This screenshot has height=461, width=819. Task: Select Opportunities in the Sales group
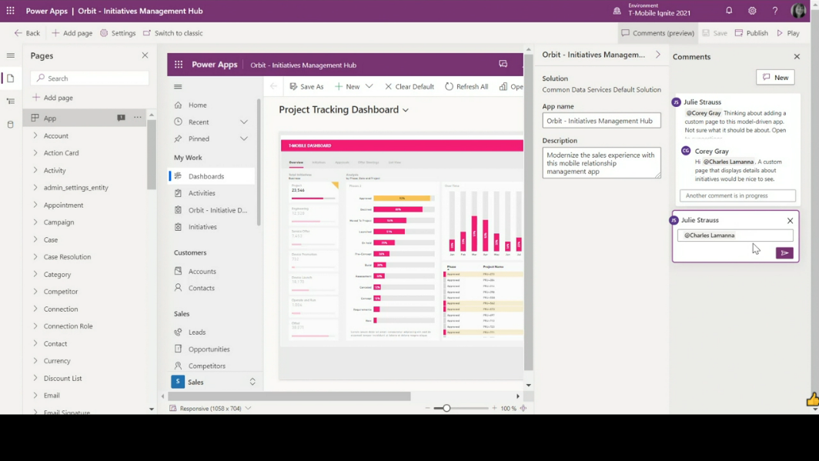pyautogui.click(x=209, y=349)
